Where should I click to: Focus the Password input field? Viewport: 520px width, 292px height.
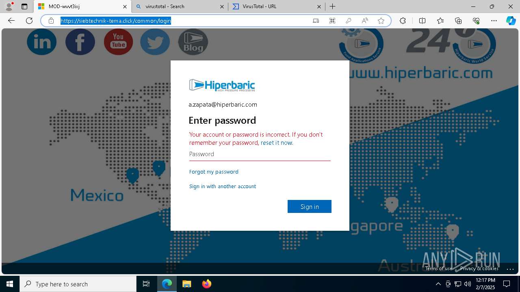pyautogui.click(x=260, y=154)
